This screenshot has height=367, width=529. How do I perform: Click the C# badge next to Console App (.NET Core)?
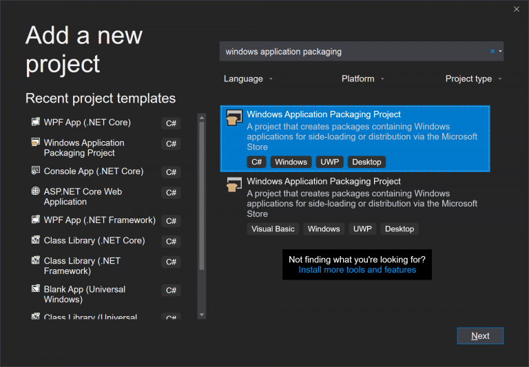[x=171, y=172]
